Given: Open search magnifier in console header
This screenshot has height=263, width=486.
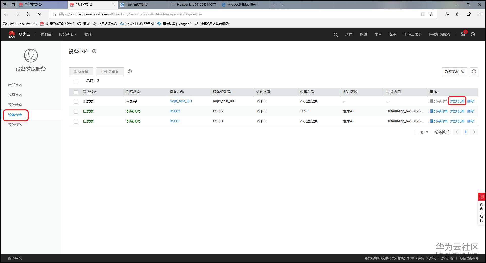Looking at the screenshot, I should click(x=336, y=35).
